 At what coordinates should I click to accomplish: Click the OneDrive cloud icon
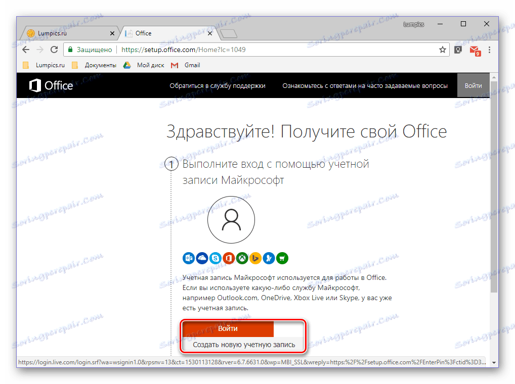click(202, 258)
